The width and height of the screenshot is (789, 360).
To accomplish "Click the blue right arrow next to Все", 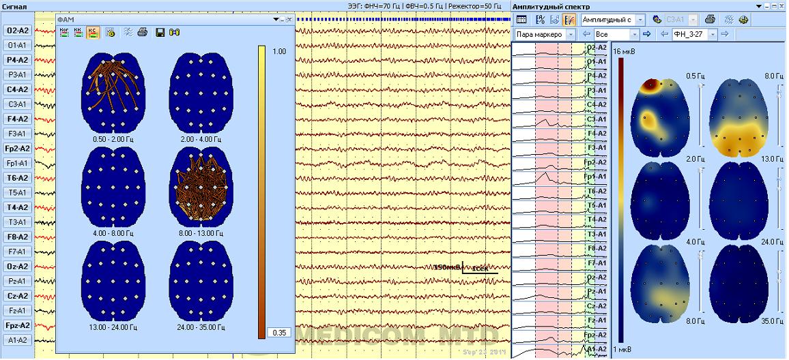I will [647, 34].
